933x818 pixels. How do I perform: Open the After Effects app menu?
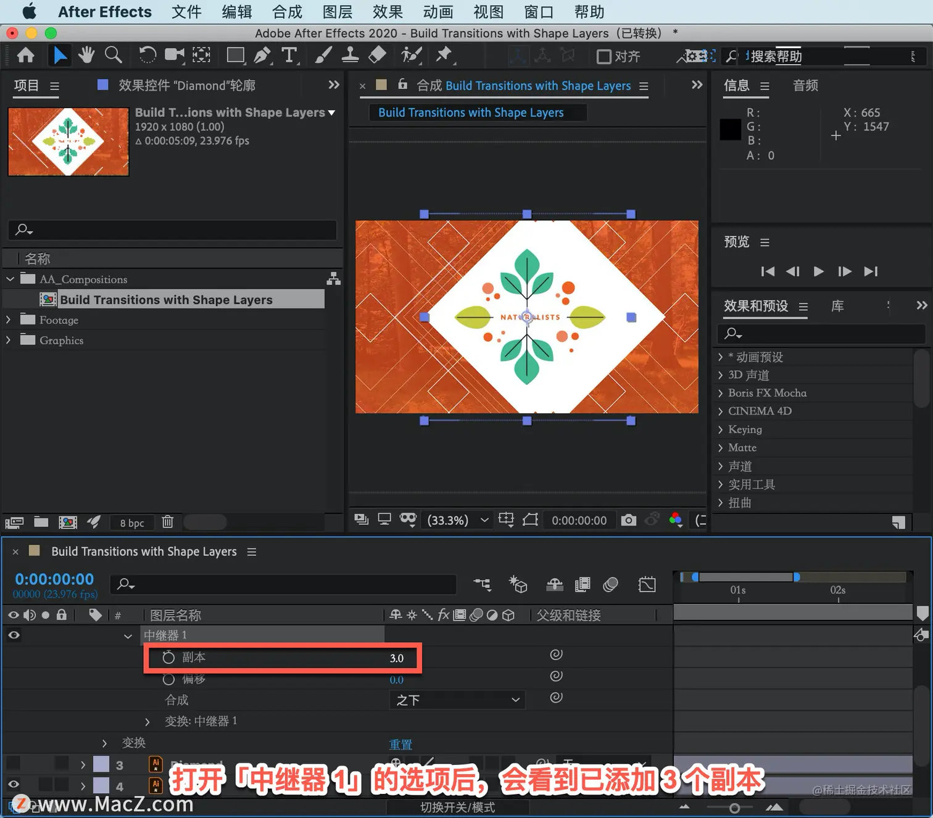pyautogui.click(x=105, y=12)
